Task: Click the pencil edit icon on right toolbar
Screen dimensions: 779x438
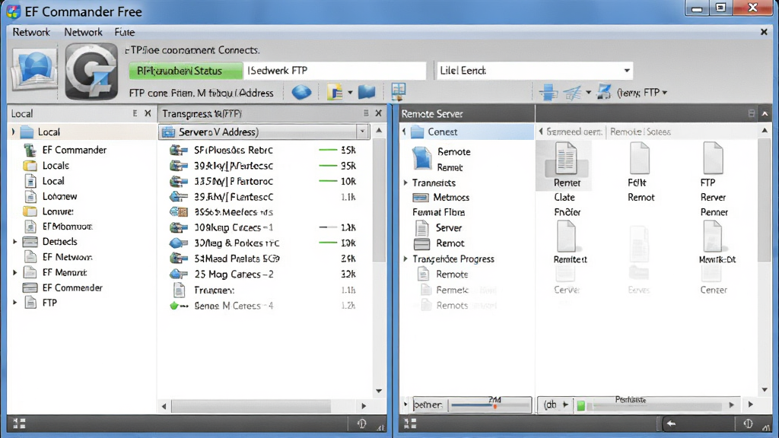Action: coord(573,92)
